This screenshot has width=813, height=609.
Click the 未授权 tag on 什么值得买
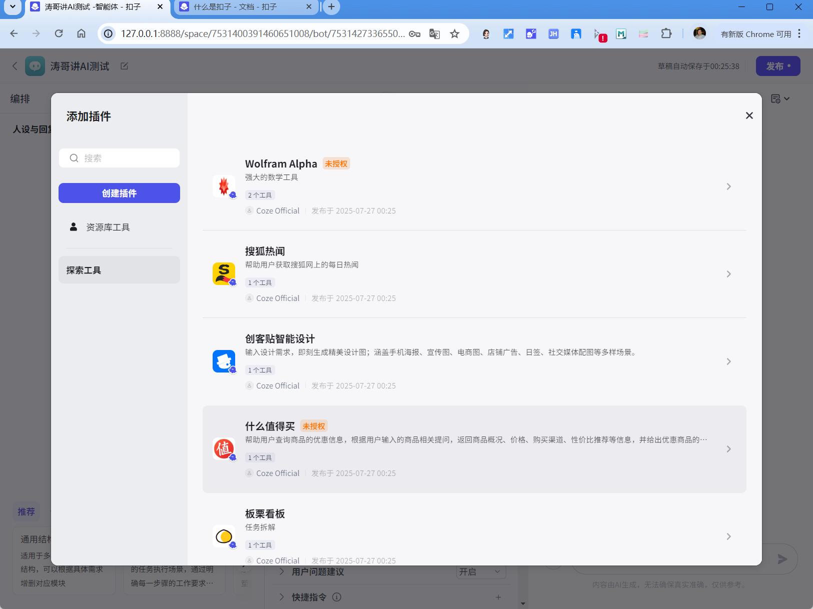(x=314, y=426)
